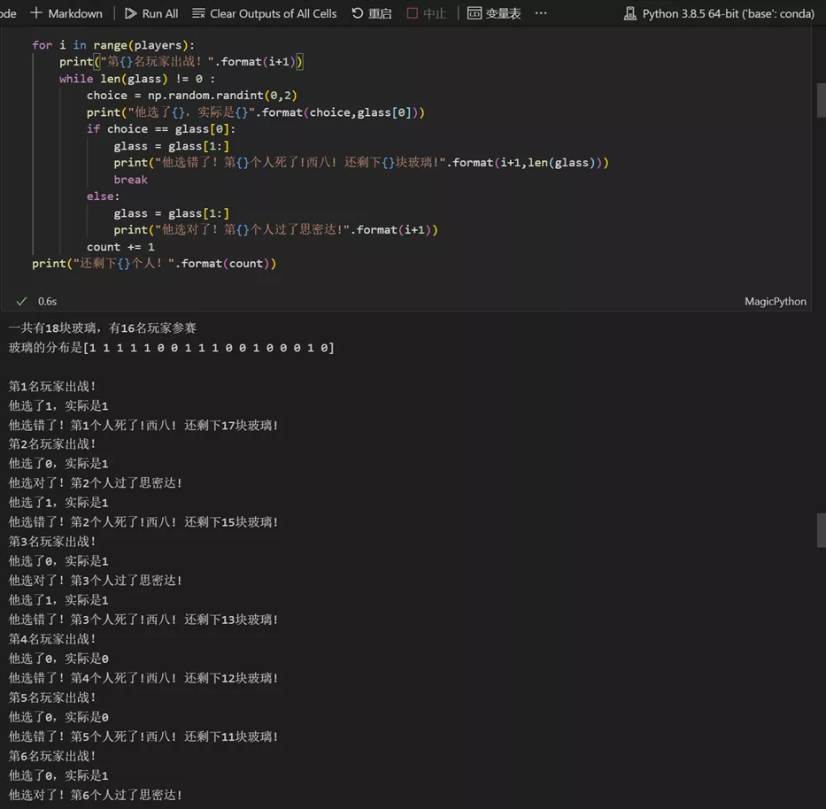Image resolution: width=826 pixels, height=809 pixels.
Task: Click the plus icon beside Markdown
Action: (35, 12)
